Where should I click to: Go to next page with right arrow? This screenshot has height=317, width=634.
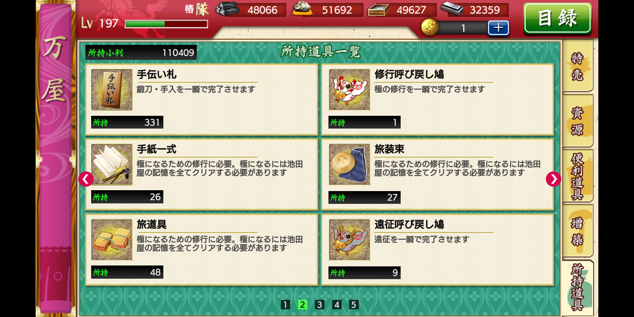pos(553,179)
